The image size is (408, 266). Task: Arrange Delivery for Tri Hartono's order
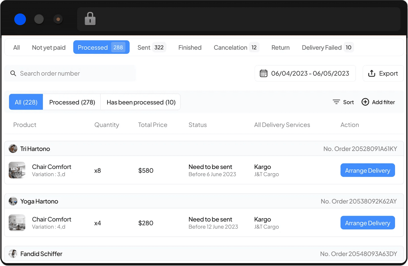click(367, 170)
